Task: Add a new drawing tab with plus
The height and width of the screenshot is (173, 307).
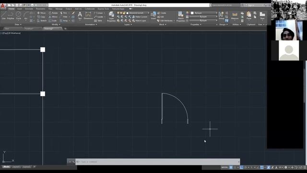Action: (x=65, y=29)
